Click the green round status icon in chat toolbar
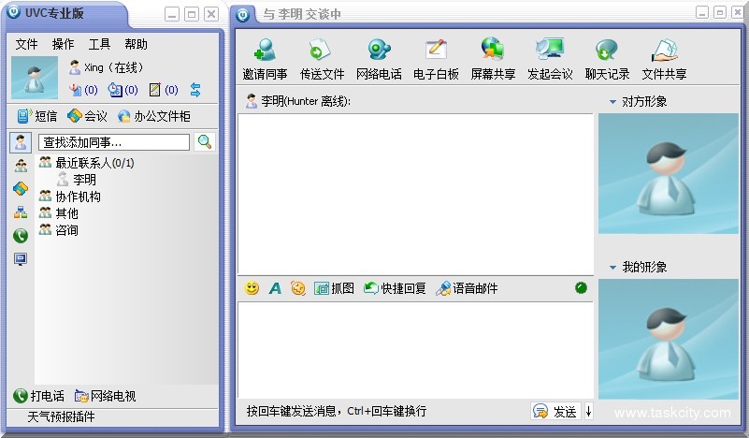 [581, 288]
